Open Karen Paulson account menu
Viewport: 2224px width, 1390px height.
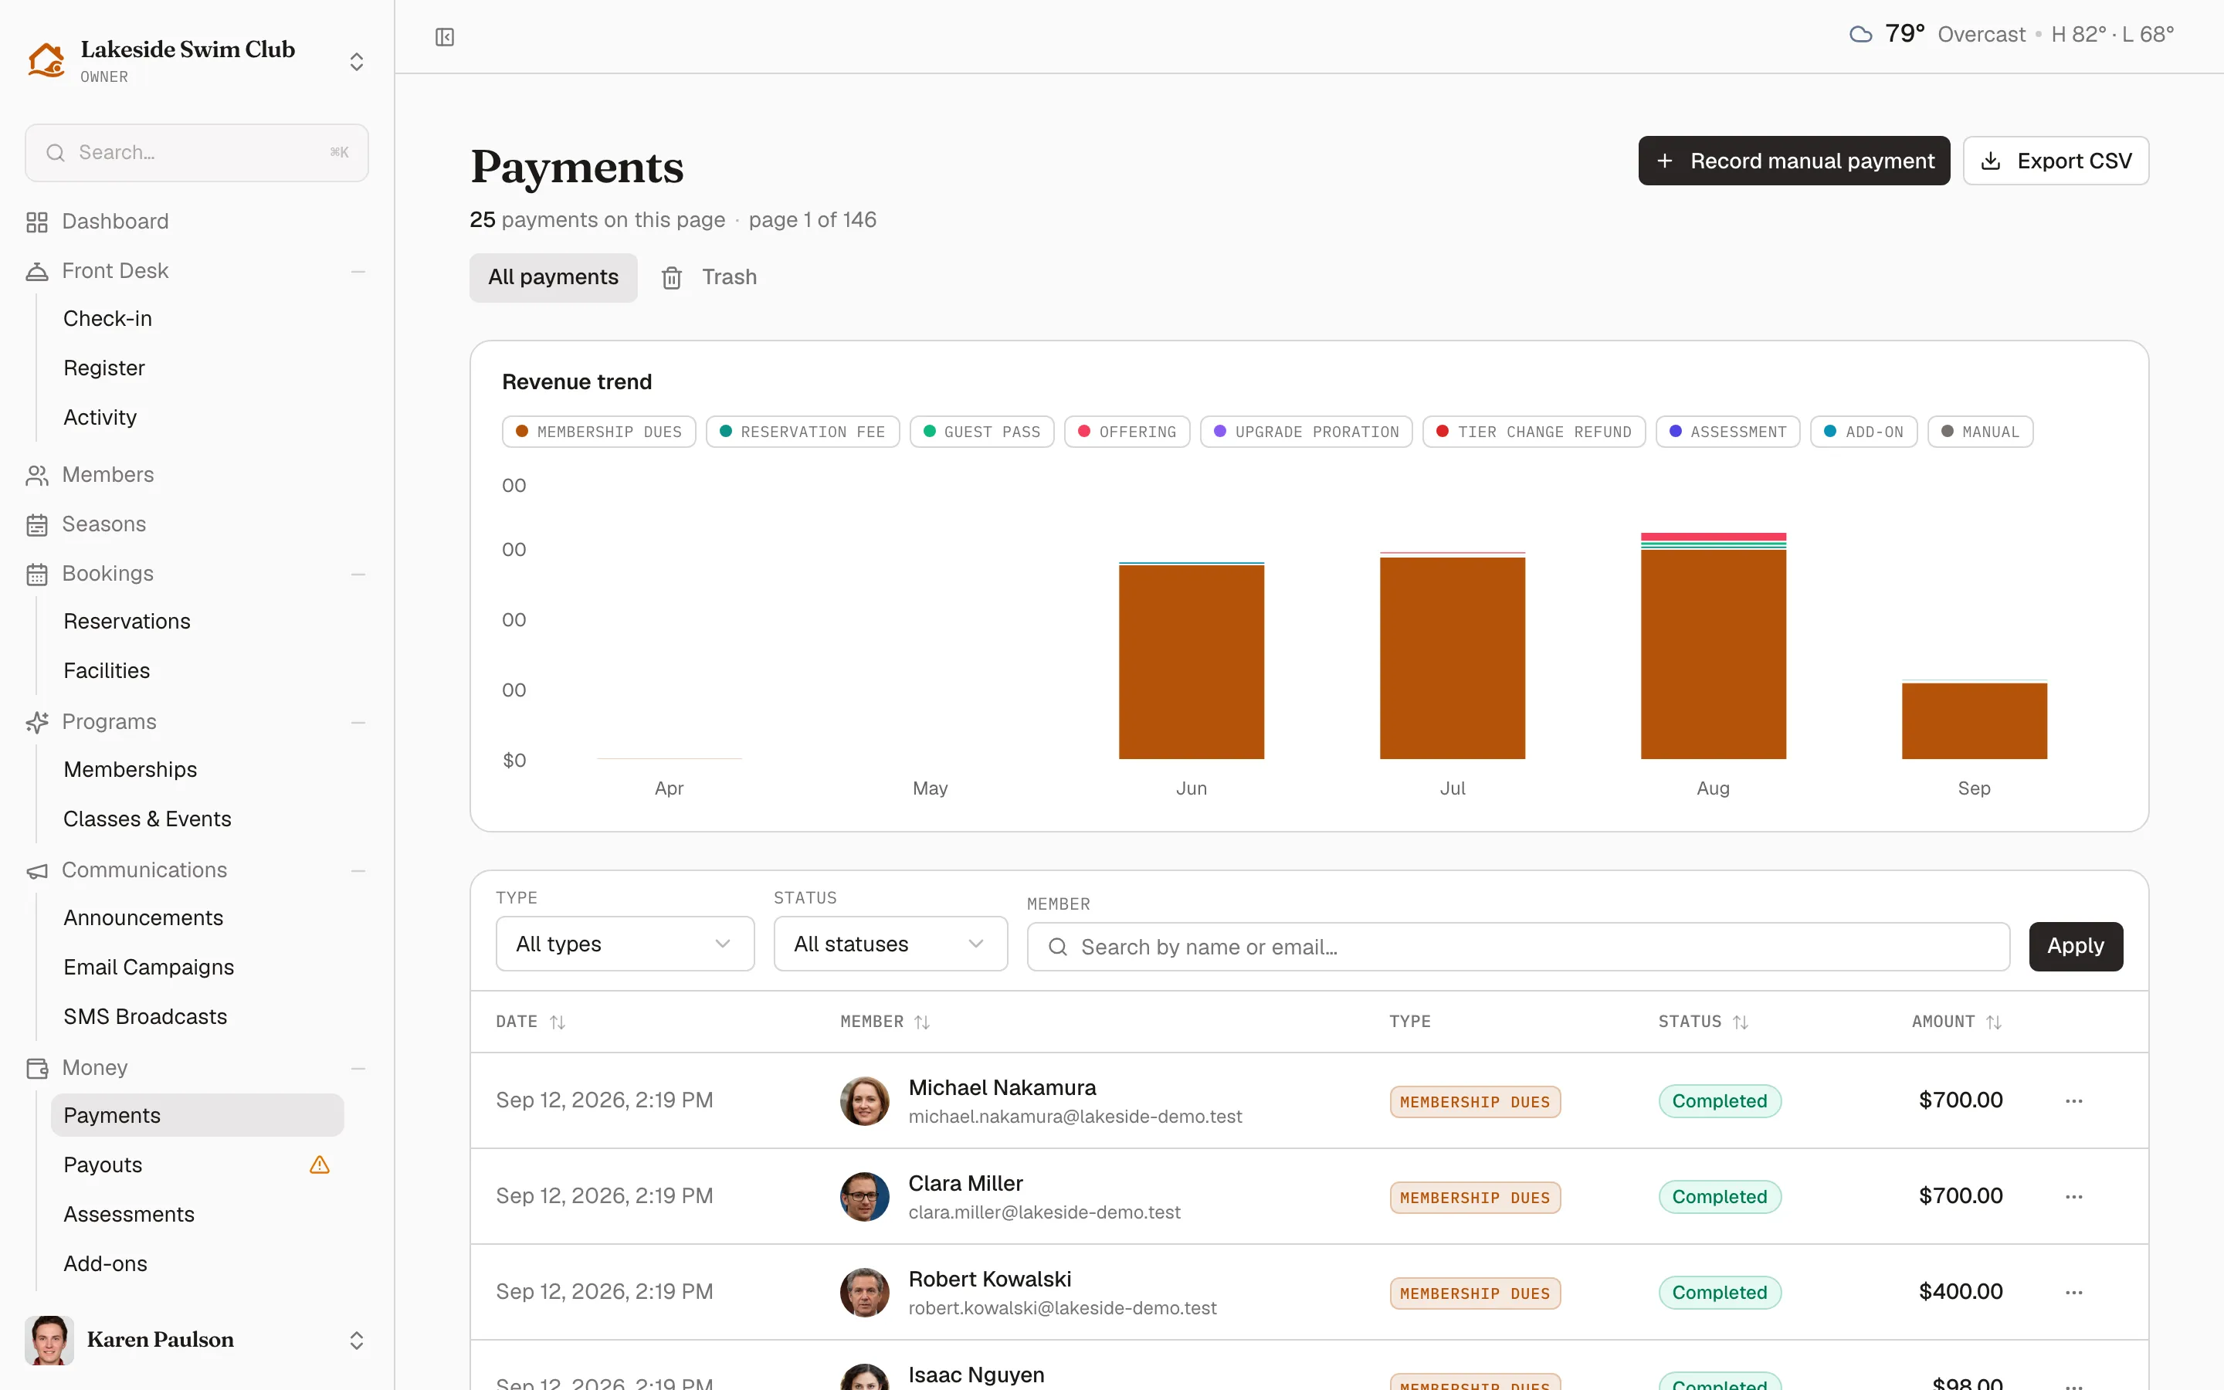pos(197,1340)
